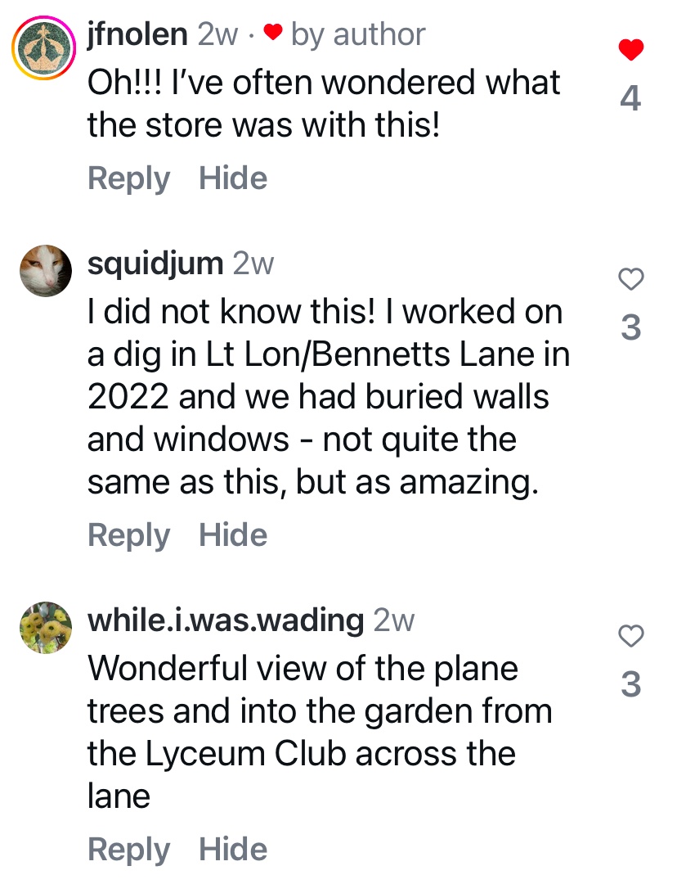The width and height of the screenshot is (677, 884).
Task: Like while.i.was.wading's comment with the heart
Action: [630, 635]
